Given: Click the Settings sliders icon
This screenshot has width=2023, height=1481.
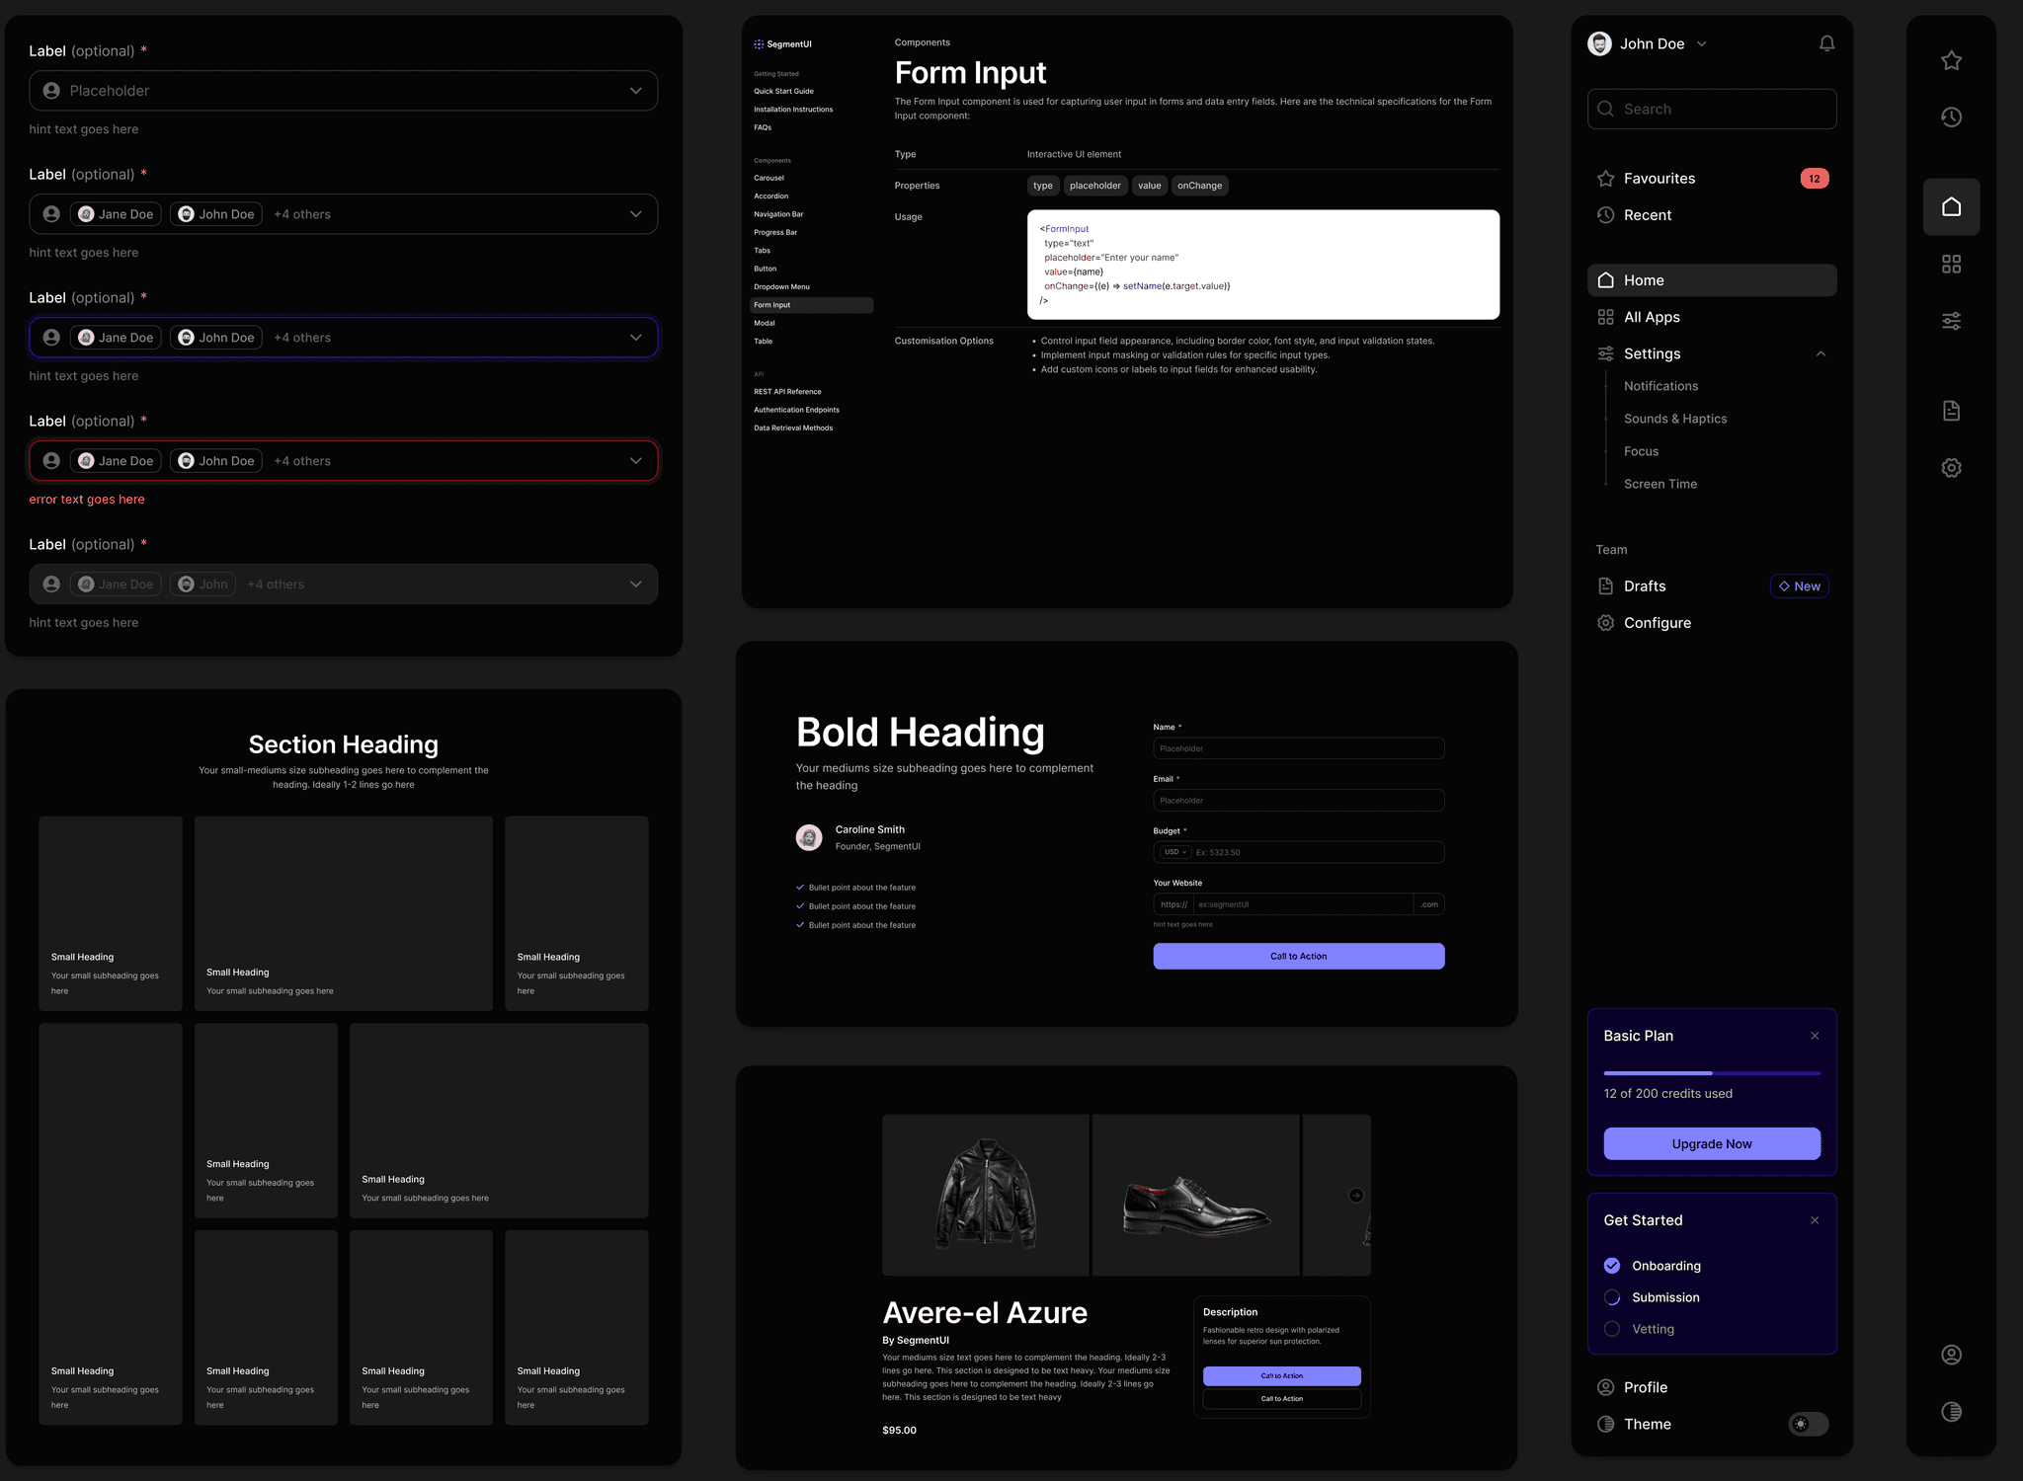Looking at the screenshot, I should tap(1606, 353).
